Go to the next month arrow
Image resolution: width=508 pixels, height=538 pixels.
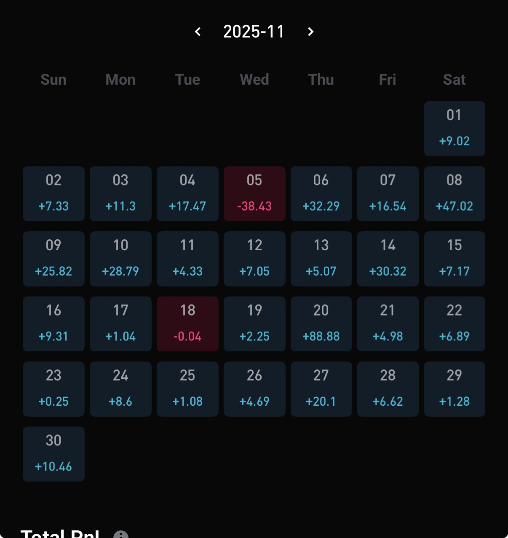[x=310, y=32]
